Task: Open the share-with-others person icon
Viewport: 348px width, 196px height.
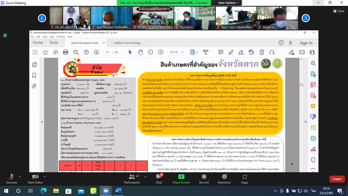Action: point(312,52)
